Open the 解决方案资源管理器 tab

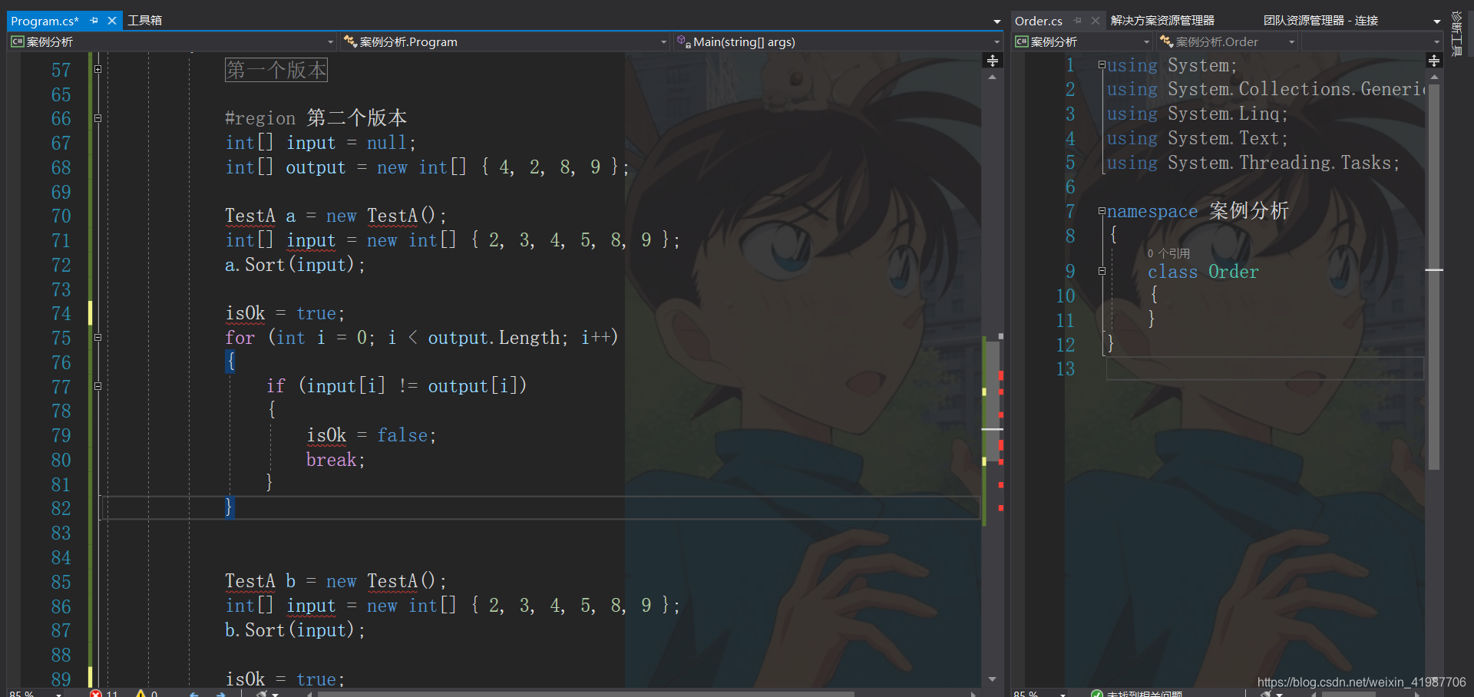point(1162,20)
